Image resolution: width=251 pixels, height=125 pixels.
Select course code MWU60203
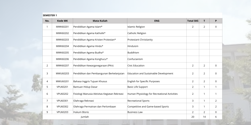click(62, 73)
